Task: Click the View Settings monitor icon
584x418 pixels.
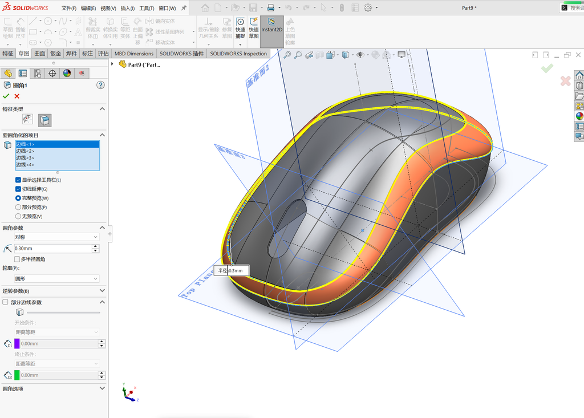Action: 401,55
